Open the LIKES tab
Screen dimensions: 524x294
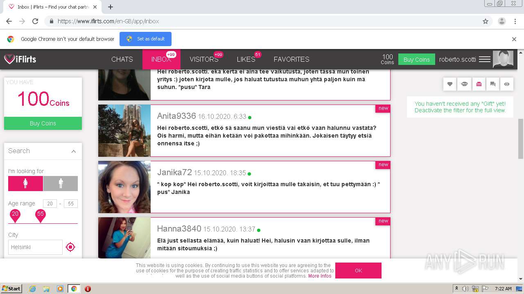(246, 59)
